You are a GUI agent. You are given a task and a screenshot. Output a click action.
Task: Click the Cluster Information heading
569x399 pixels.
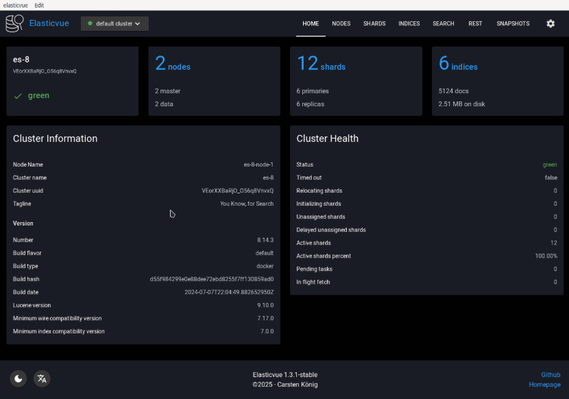(55, 138)
